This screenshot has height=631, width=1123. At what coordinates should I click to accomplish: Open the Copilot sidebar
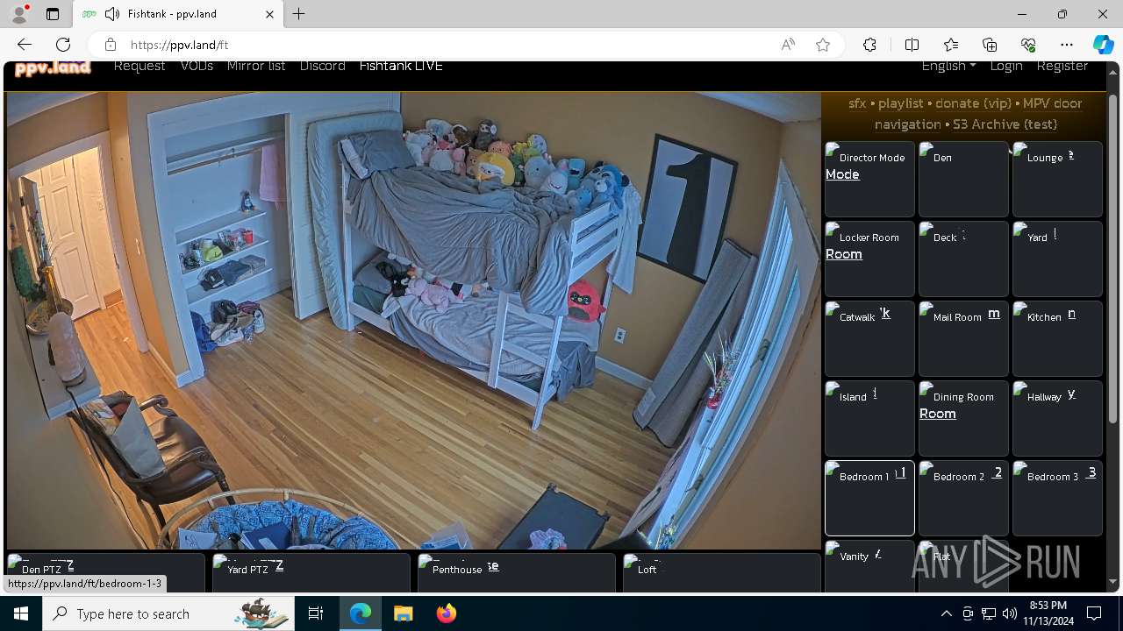coord(1103,45)
